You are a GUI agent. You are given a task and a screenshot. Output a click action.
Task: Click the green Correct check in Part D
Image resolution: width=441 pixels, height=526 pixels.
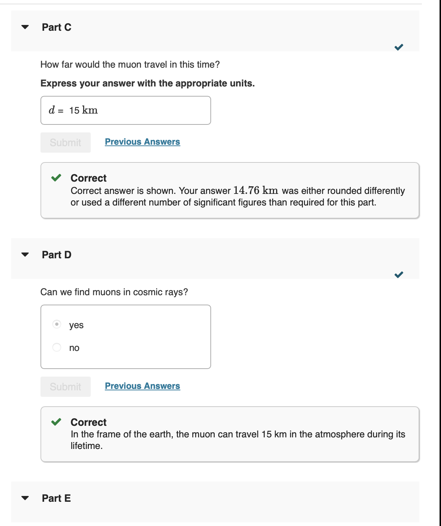pyautogui.click(x=56, y=422)
